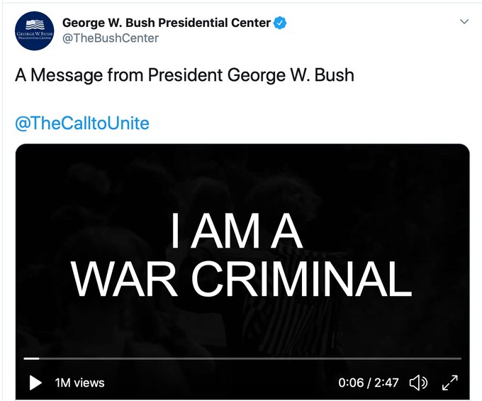Click the @TheBushCenter handle
482x401 pixels.
111,38
